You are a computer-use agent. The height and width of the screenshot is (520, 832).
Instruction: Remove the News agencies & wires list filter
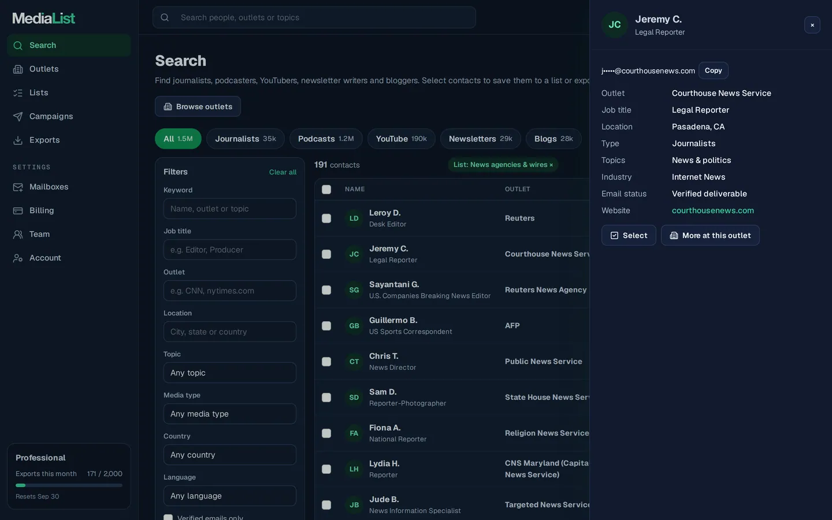pyautogui.click(x=551, y=165)
